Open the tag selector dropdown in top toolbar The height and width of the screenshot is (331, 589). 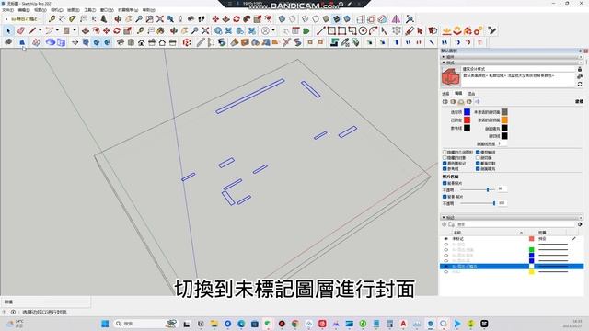click(23, 18)
